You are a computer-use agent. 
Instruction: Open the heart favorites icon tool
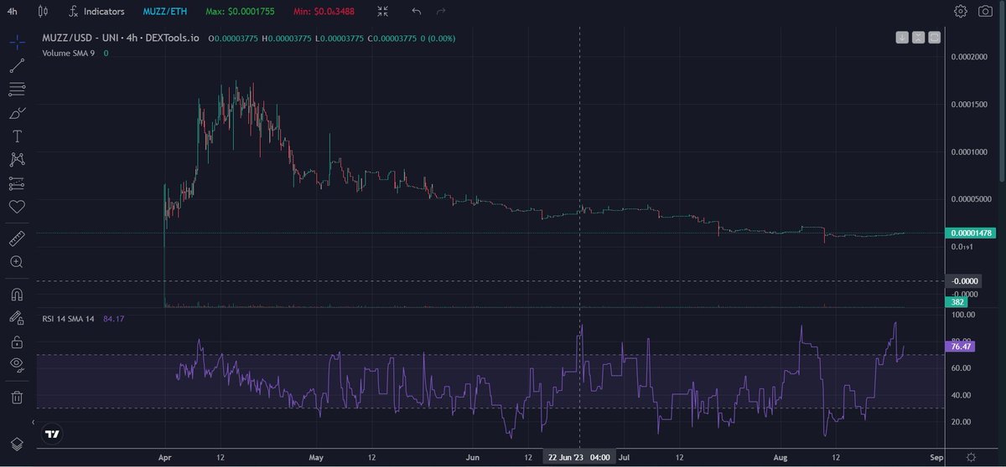[16, 206]
